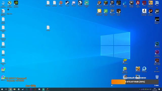Open the Movavi Video Editor shortcut
This screenshot has height=91, width=162.
(157, 62)
